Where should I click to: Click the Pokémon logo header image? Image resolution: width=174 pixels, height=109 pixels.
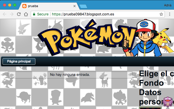pos(87,38)
